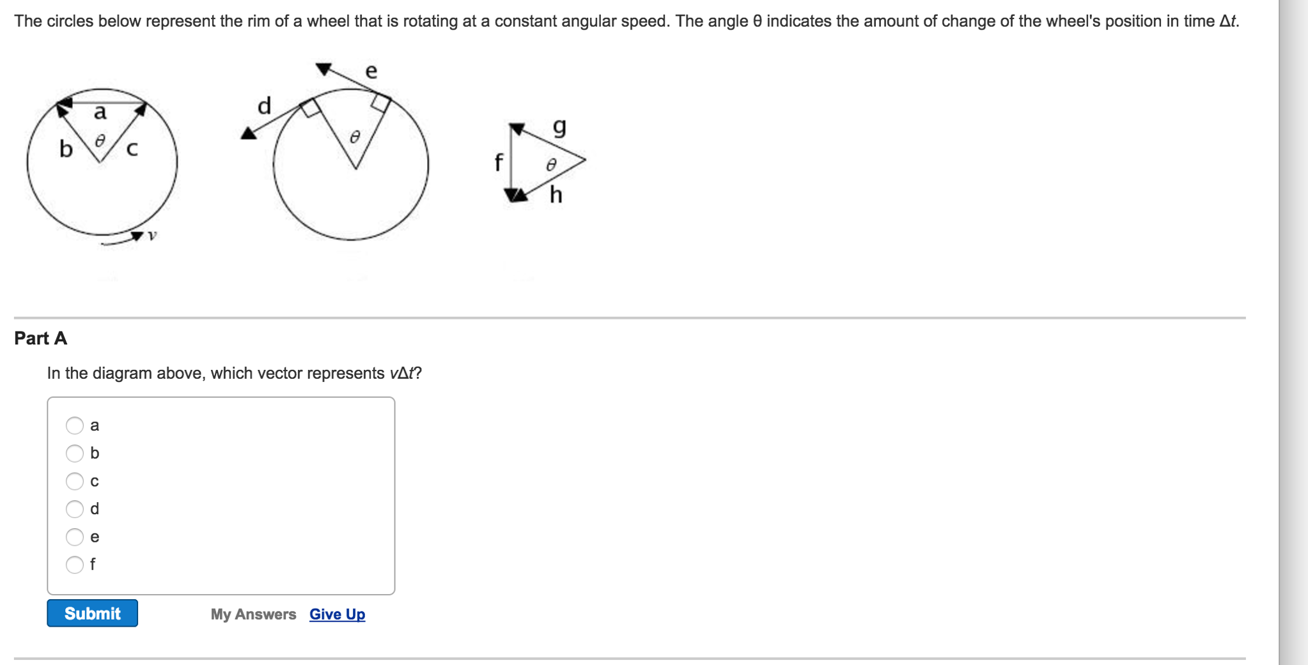The height and width of the screenshot is (665, 1308).
Task: Click the Give Up link
Action: 336,614
